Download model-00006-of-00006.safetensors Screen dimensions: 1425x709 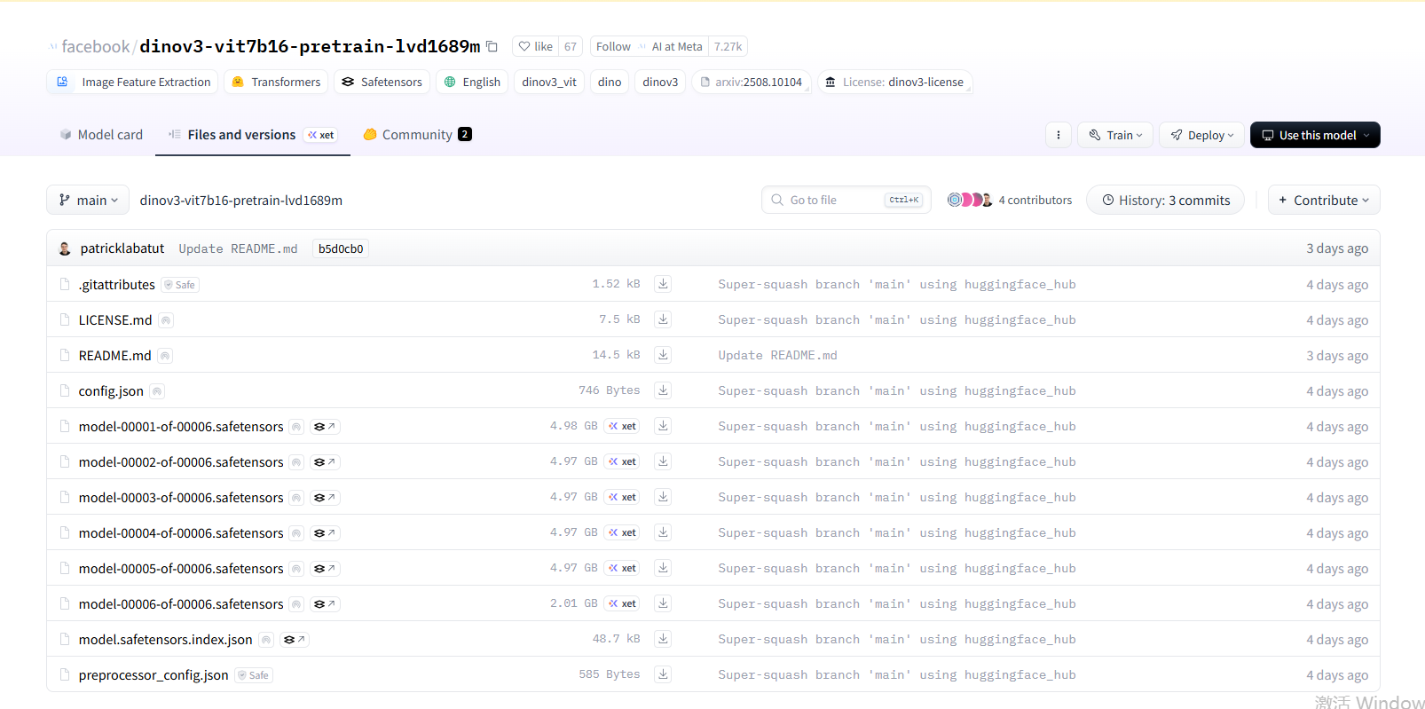[x=663, y=603]
